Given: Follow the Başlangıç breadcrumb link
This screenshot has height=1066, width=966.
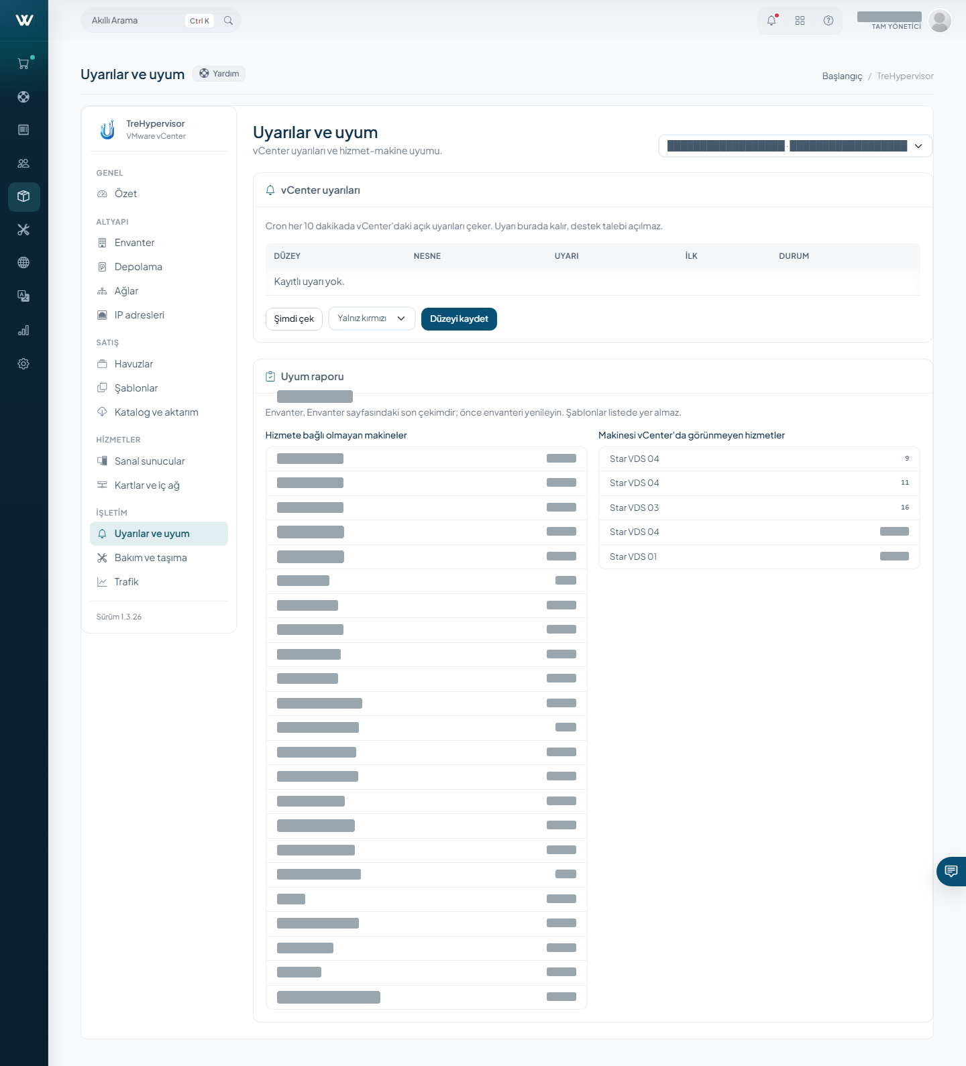Looking at the screenshot, I should click(842, 76).
